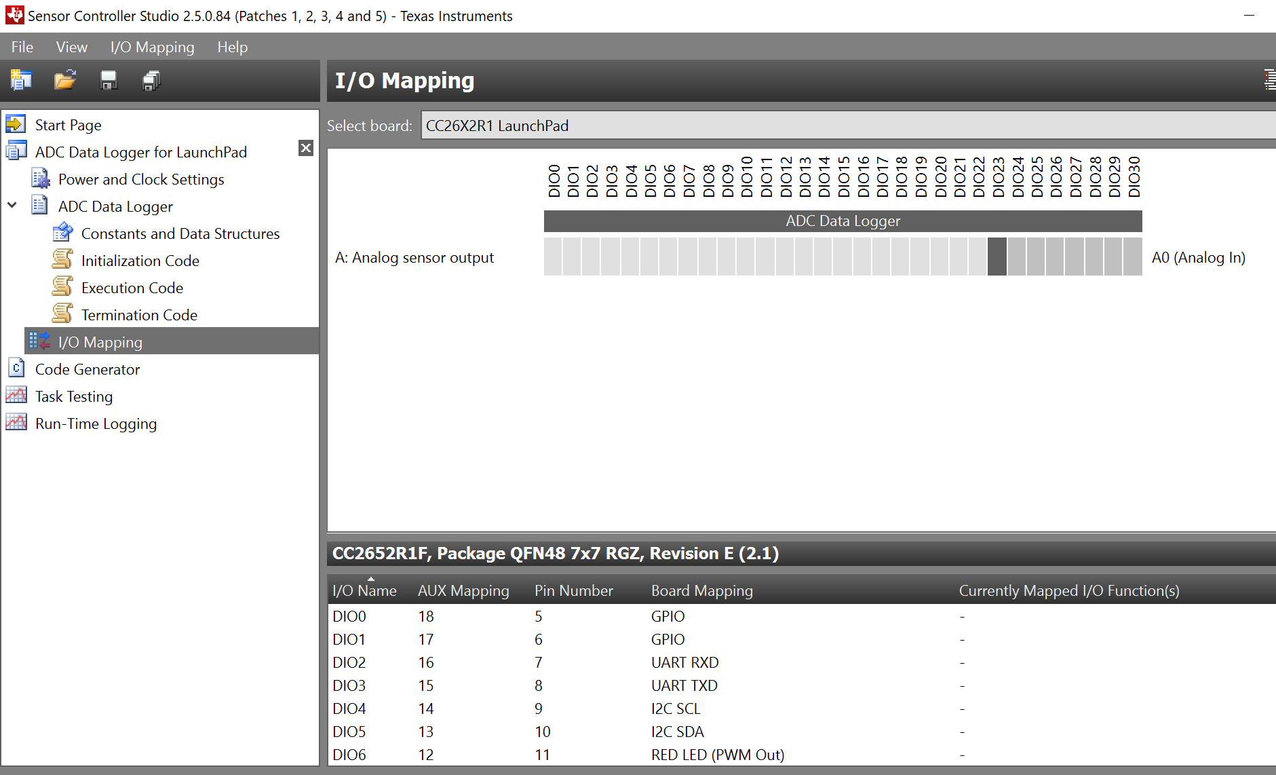Sort by Currently Mapped I/O Function(s) header

coord(1069,590)
